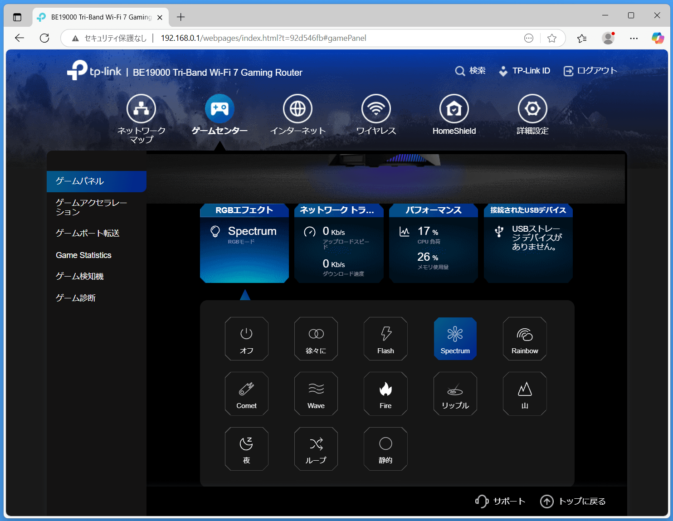
Task: Go back in browser
Action: pyautogui.click(x=20, y=38)
